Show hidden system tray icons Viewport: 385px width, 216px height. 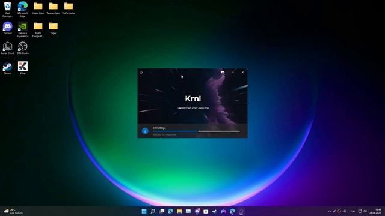(330, 211)
